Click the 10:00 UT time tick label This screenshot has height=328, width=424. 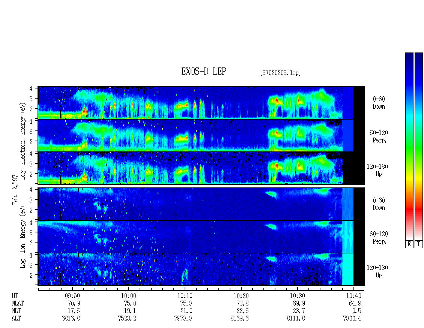128,296
